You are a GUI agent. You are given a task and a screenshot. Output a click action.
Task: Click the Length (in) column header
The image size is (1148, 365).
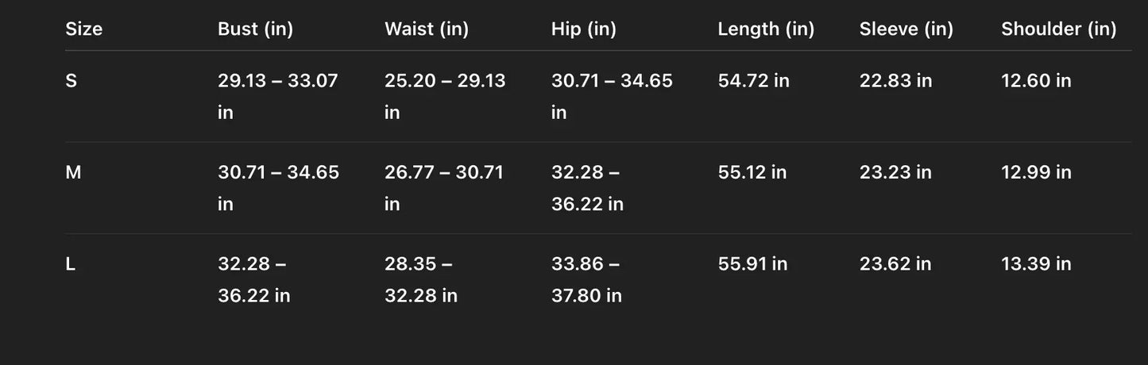click(766, 29)
